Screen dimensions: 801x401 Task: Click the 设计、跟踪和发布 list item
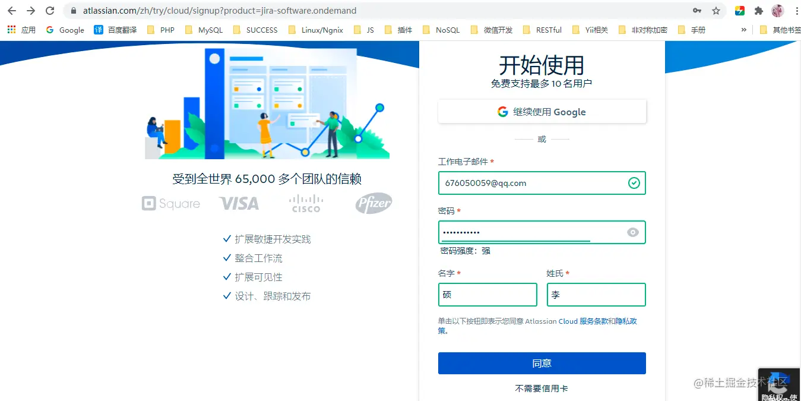(x=273, y=296)
